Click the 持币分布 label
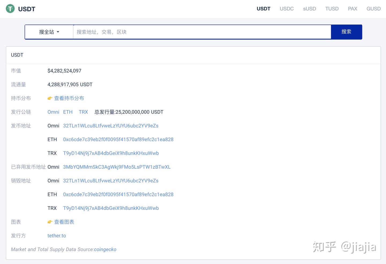Image resolution: width=386 pixels, height=264 pixels. [21, 98]
